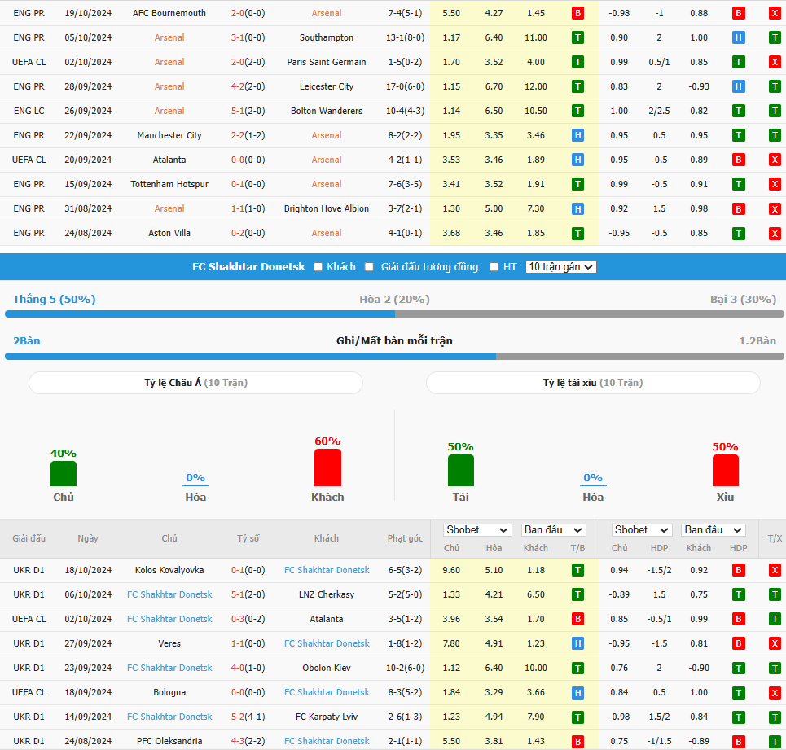Click FC Shakhtar Donetsk section header title
Viewport: 786px width, 750px height.
248,267
